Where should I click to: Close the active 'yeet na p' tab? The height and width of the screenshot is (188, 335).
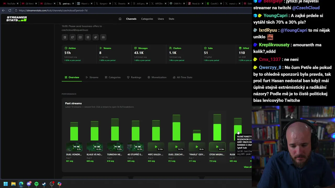point(73,4)
